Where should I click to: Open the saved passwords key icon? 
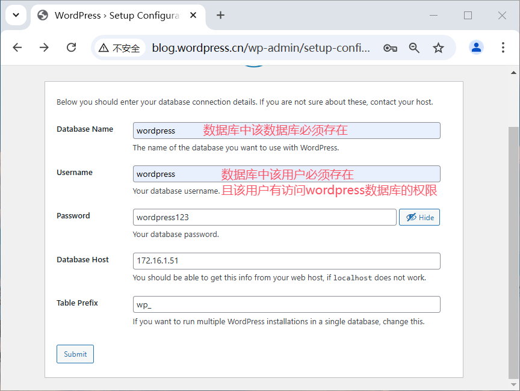pyautogui.click(x=390, y=48)
